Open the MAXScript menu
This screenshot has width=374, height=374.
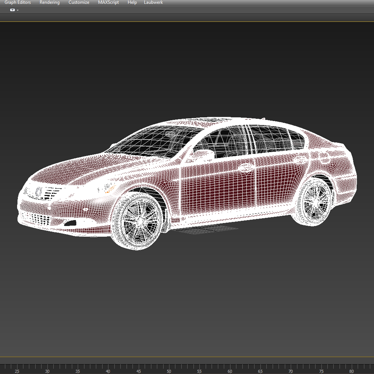click(x=108, y=2)
